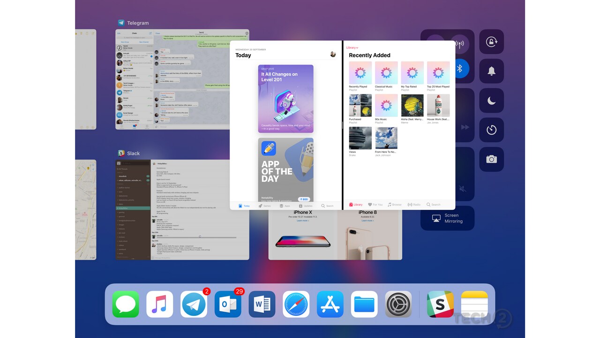Image resolution: width=600 pixels, height=338 pixels.
Task: Switch to Safari card showing iPhone X
Action: coord(335,235)
